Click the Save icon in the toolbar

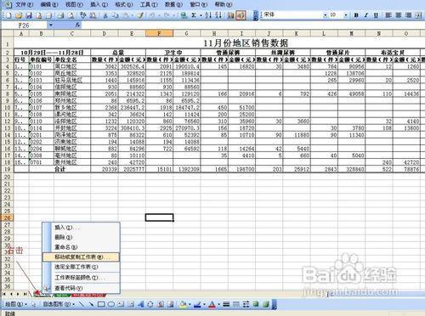tap(28, 15)
